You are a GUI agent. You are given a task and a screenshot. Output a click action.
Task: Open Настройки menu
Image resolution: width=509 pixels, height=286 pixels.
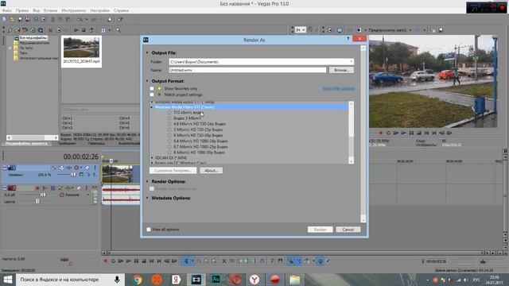(99, 10)
